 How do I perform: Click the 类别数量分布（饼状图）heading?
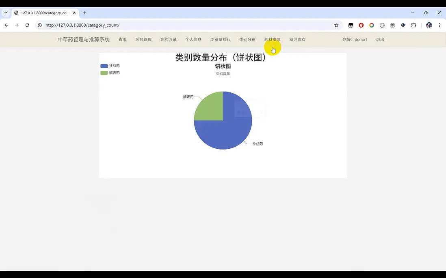click(x=221, y=57)
